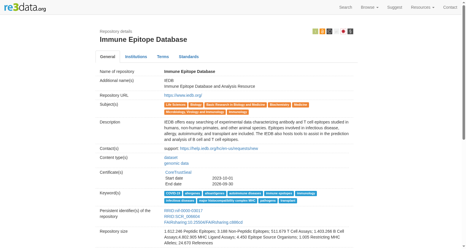Viewport: 466px width, 249px height.
Task: Click the greyed-out pi identifier badge
Action: tap(336, 31)
